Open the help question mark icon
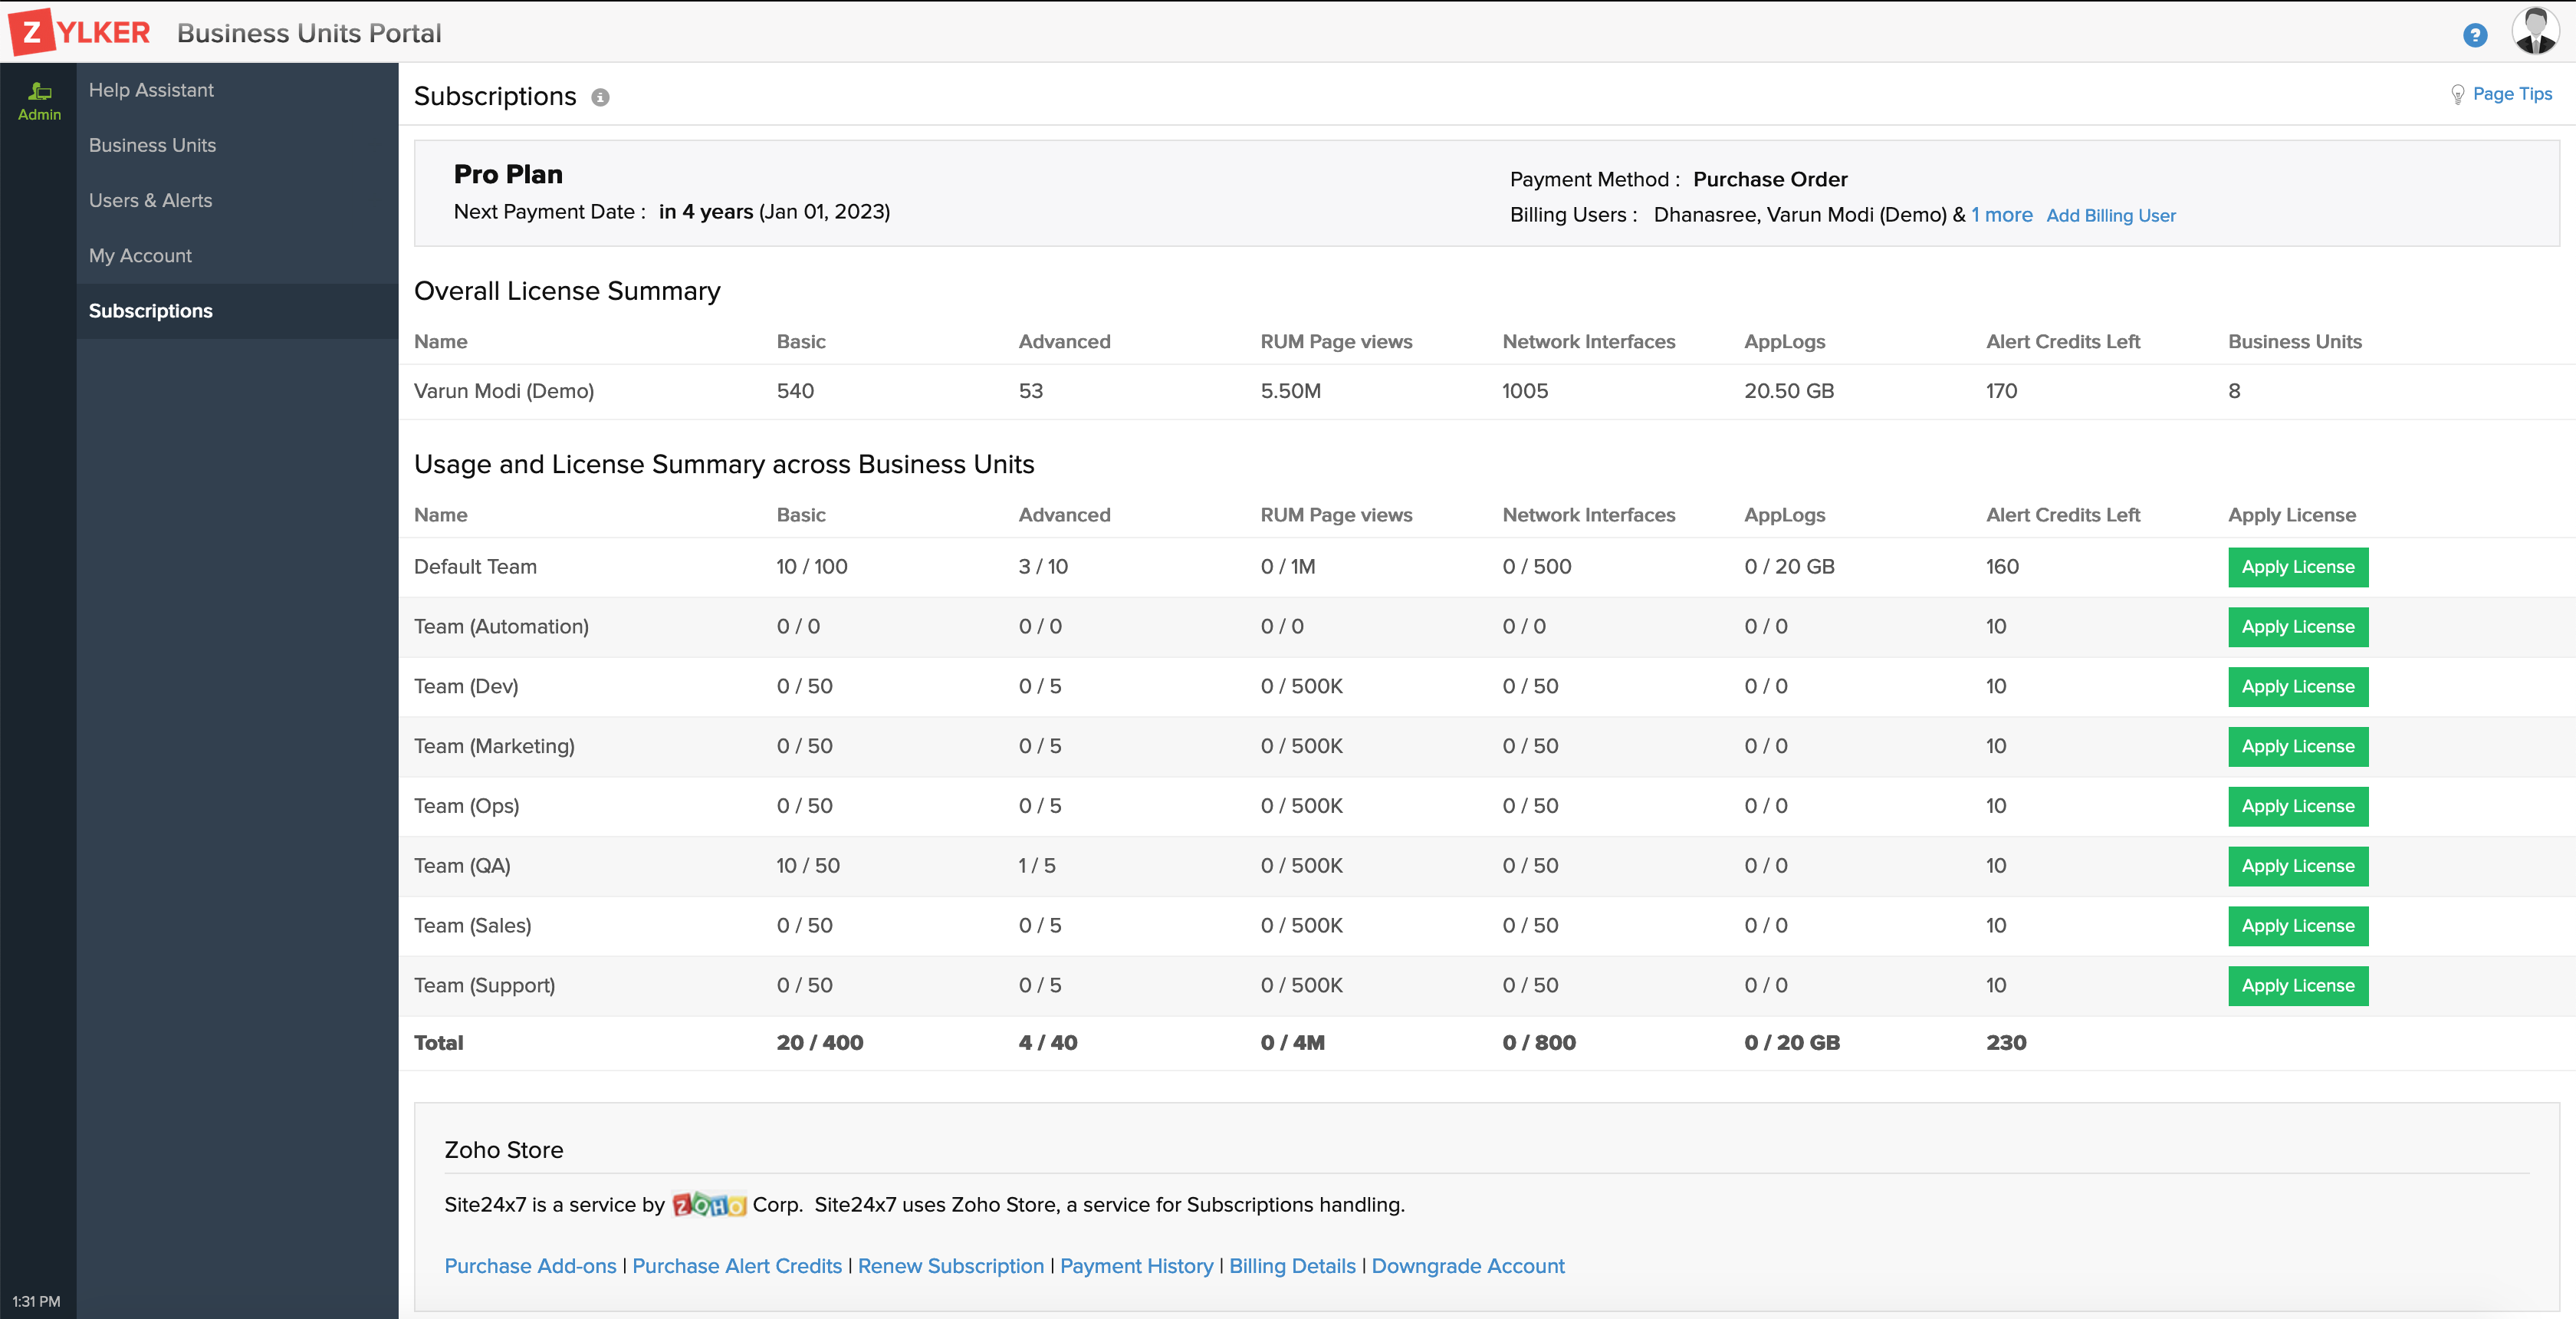The height and width of the screenshot is (1319, 2576). click(2474, 35)
